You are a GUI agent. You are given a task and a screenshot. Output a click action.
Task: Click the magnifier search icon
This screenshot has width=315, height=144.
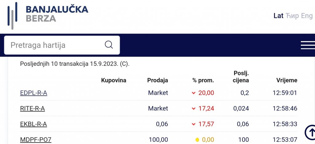(109, 45)
